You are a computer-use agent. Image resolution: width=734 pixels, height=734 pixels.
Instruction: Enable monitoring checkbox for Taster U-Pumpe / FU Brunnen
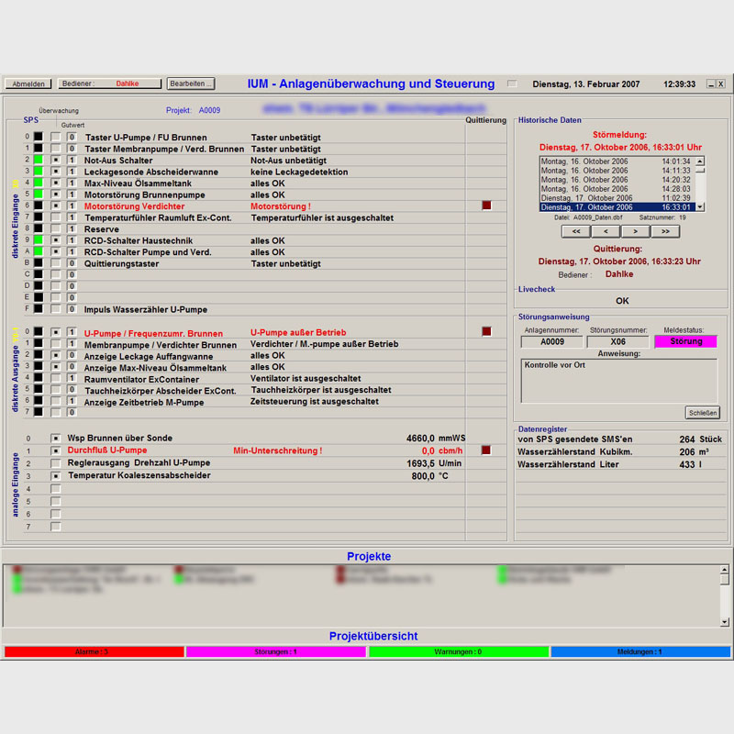coord(56,137)
